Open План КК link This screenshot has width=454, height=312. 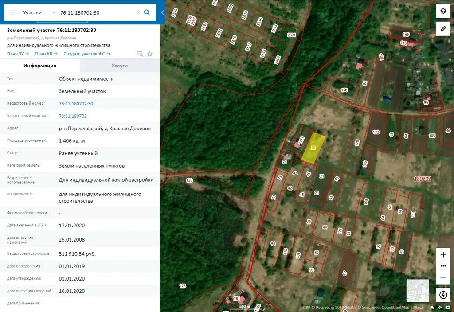point(46,54)
